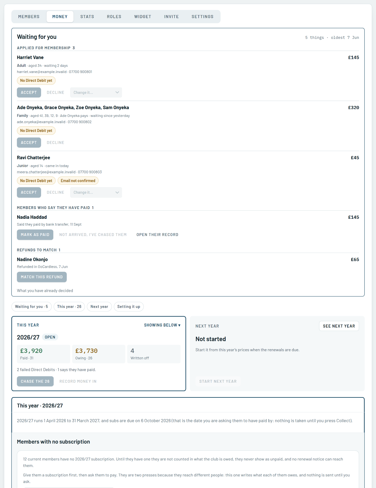Toggle the 'Showing below' expander
Screen dimensions: 376x488
pyautogui.click(x=162, y=325)
